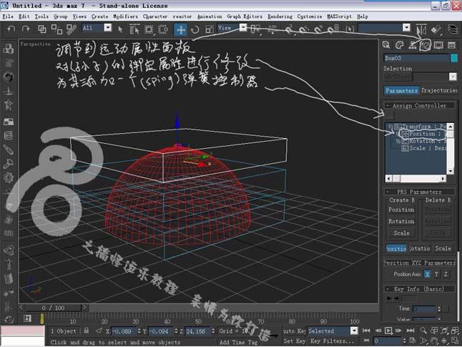Open the Graph Editors menu
The width and height of the screenshot is (462, 347).
[x=245, y=16]
